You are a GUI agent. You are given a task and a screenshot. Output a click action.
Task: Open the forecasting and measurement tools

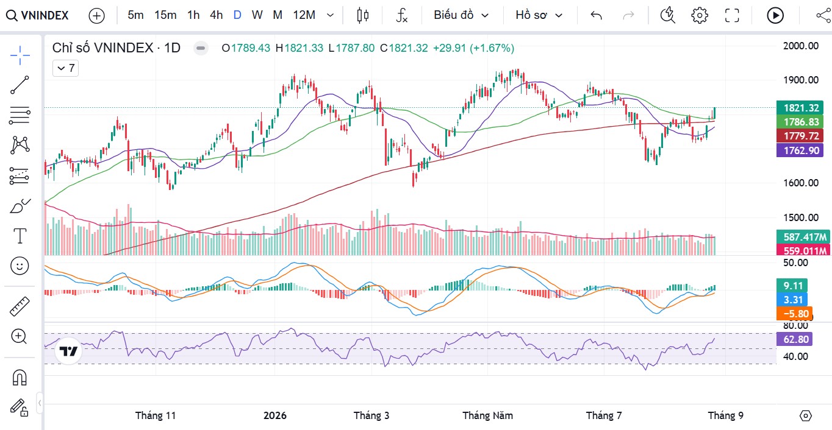(x=20, y=176)
